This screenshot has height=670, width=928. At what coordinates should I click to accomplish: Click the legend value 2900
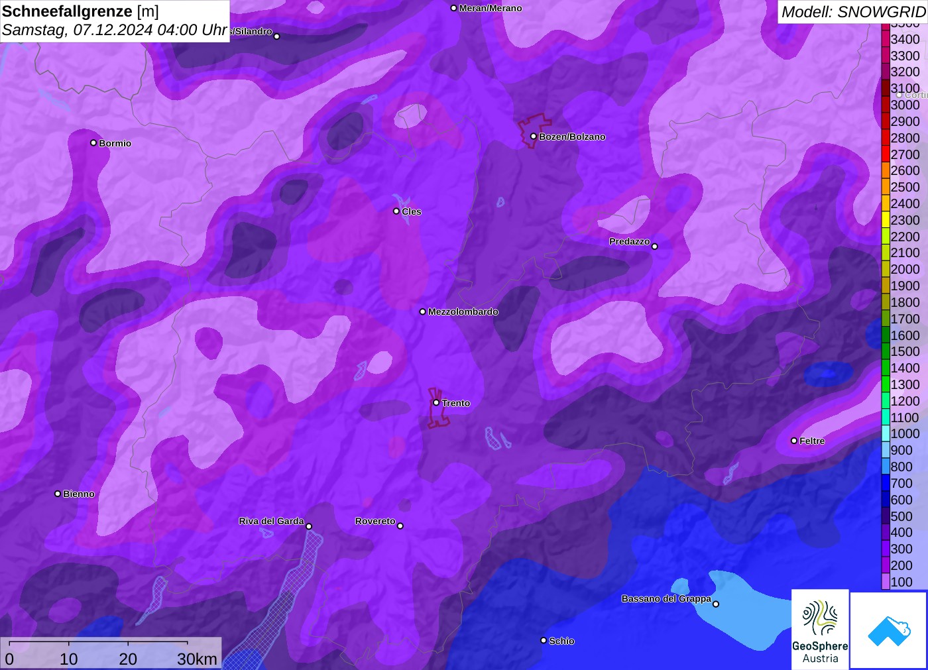(x=905, y=121)
